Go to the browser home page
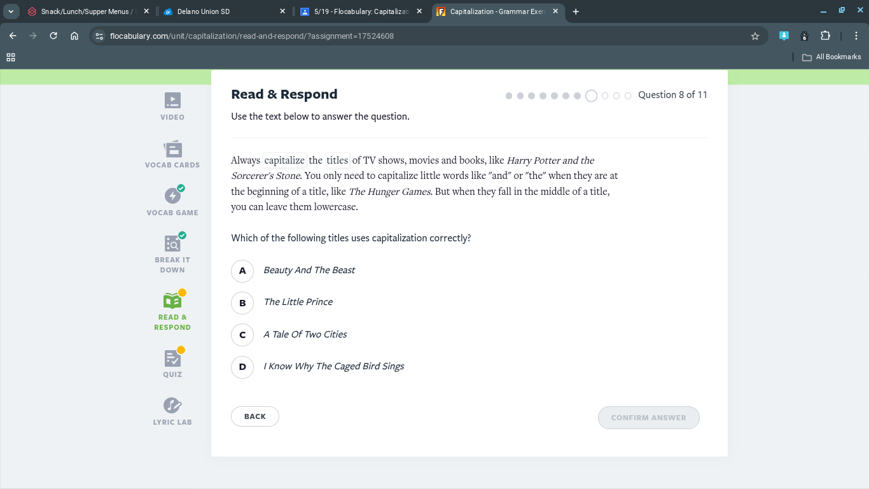 [x=74, y=36]
